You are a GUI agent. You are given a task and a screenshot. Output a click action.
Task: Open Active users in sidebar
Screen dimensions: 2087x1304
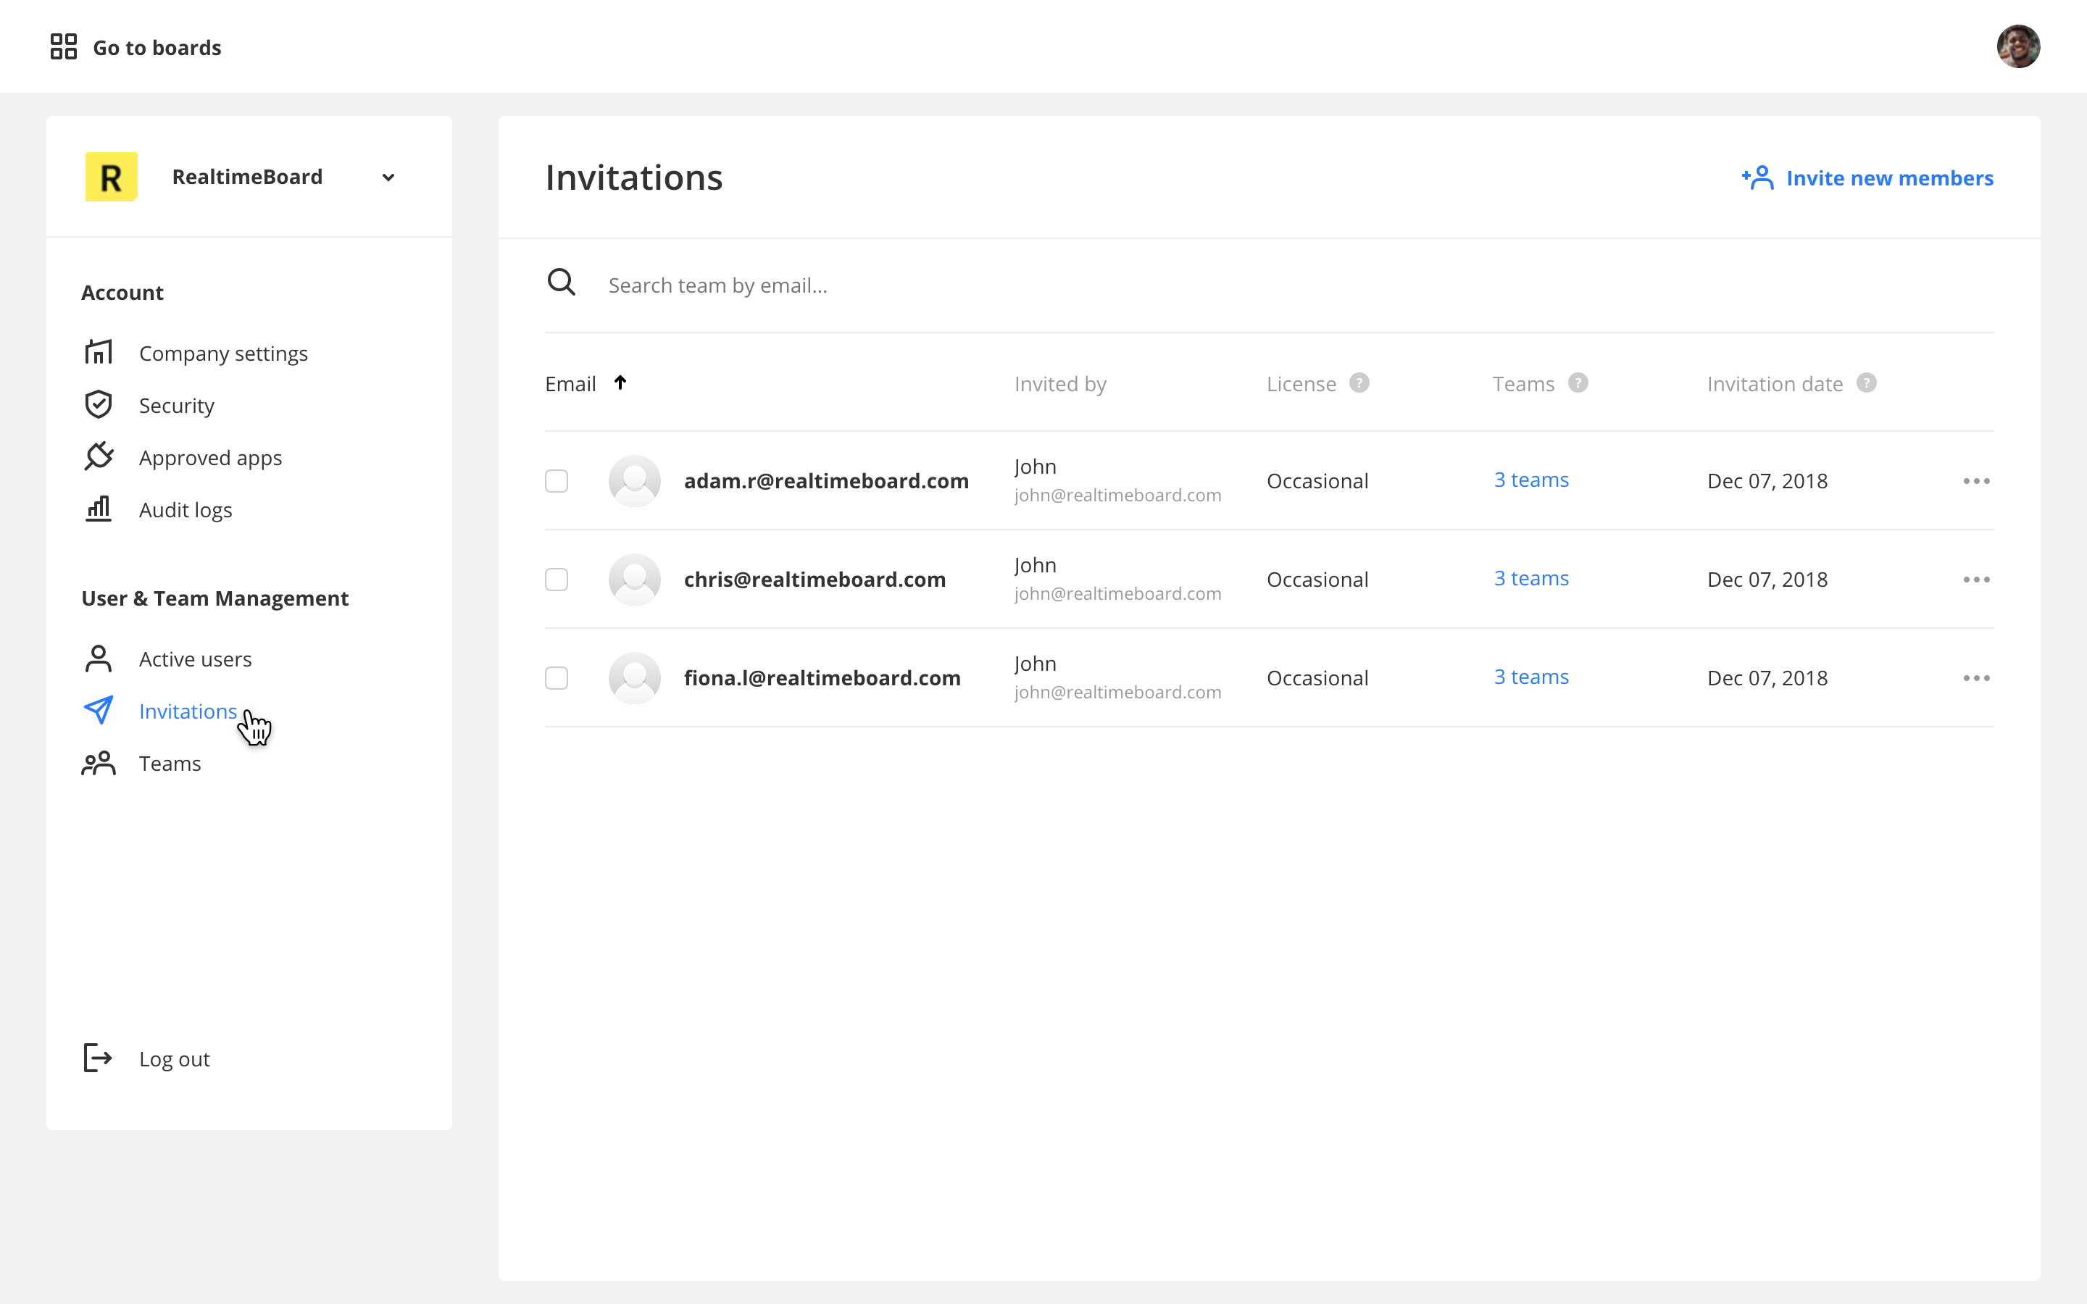click(x=195, y=659)
